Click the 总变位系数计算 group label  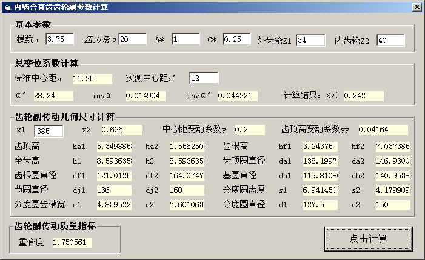(47, 64)
